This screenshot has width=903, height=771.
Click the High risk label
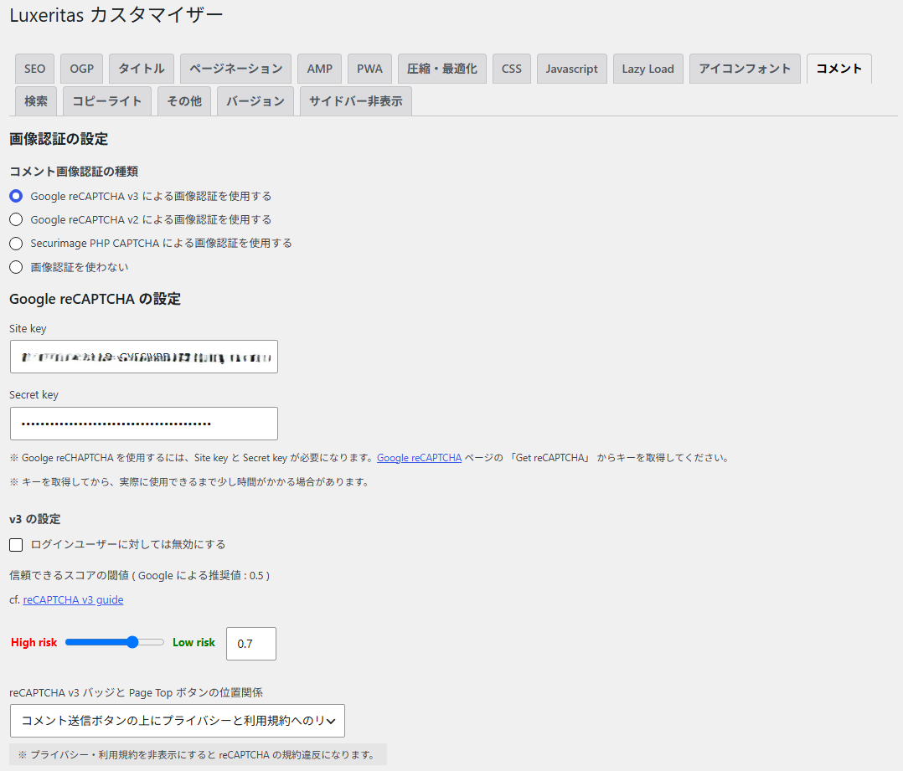tap(34, 642)
